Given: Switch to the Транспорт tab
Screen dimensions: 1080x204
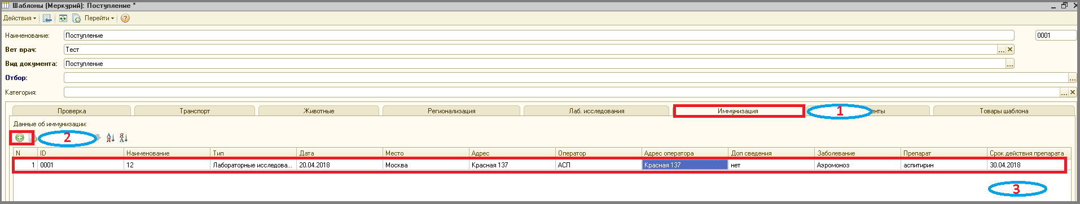Looking at the screenshot, I should click(x=195, y=111).
